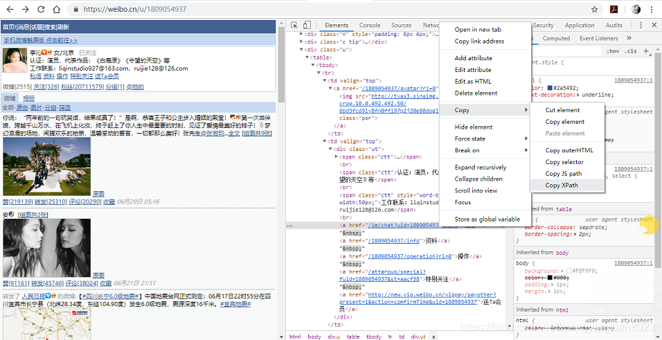The image size is (662, 340).
Task: Activate the DevTools inspect element picker
Action: pos(294,26)
